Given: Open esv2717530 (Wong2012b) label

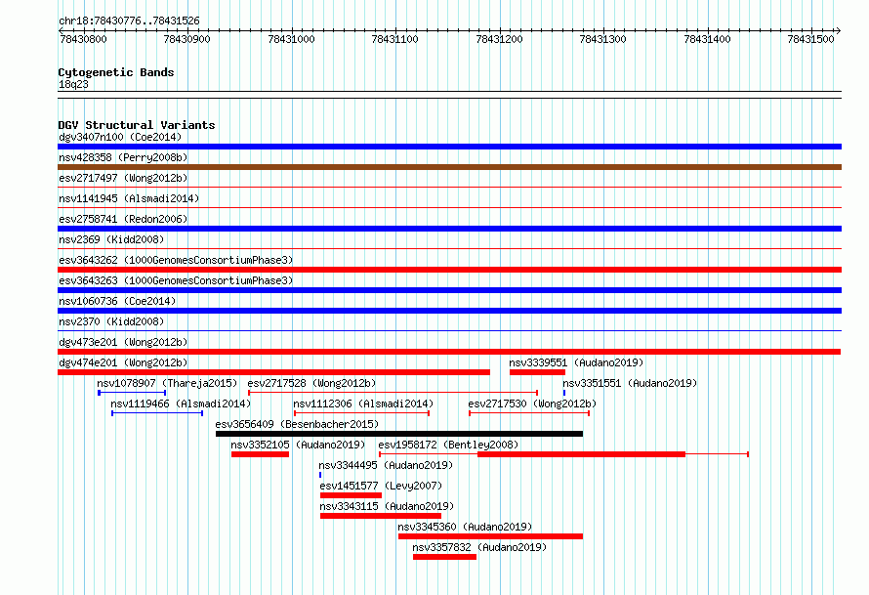Looking at the screenshot, I should pyautogui.click(x=532, y=404).
